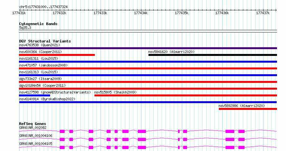This screenshot has height=151, width=286.
Task: Open the nsv1161313 (Lou2015) variant label
Action: pos(39,72)
